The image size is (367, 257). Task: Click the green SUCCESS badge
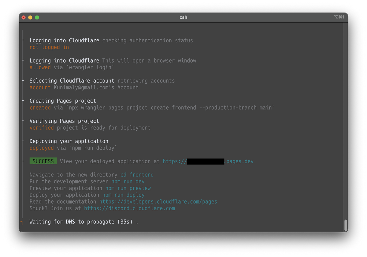(43, 161)
